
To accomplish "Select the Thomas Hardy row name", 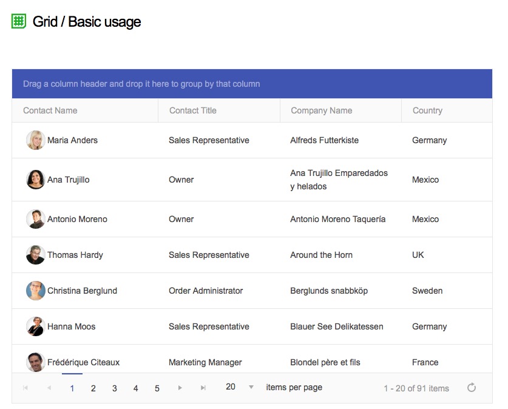I will (75, 255).
